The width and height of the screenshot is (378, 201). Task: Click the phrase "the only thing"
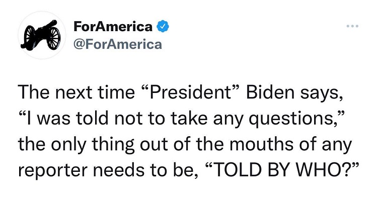[64, 144]
